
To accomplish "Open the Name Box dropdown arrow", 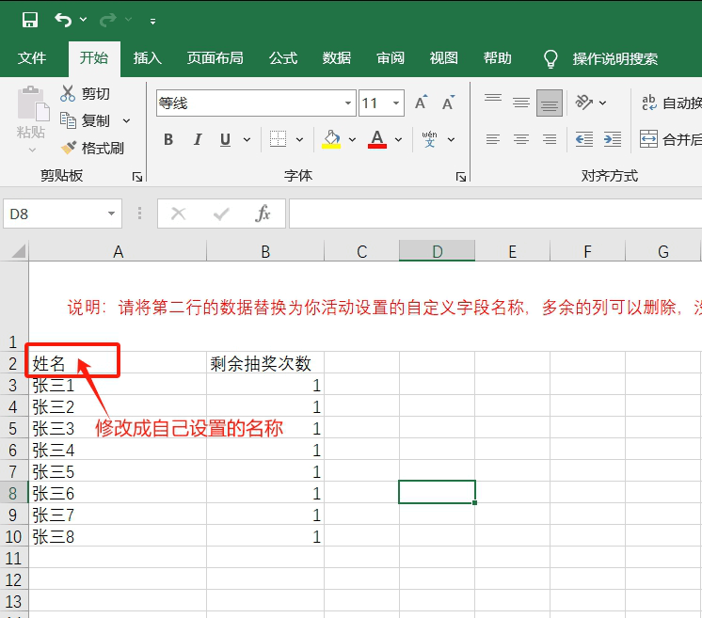I will pos(111,214).
